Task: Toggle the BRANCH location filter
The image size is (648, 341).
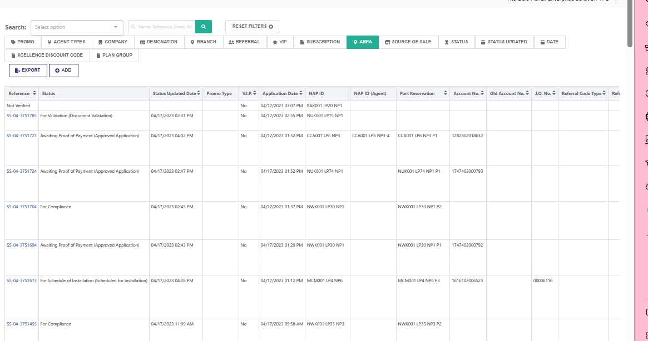Action: pos(204,42)
